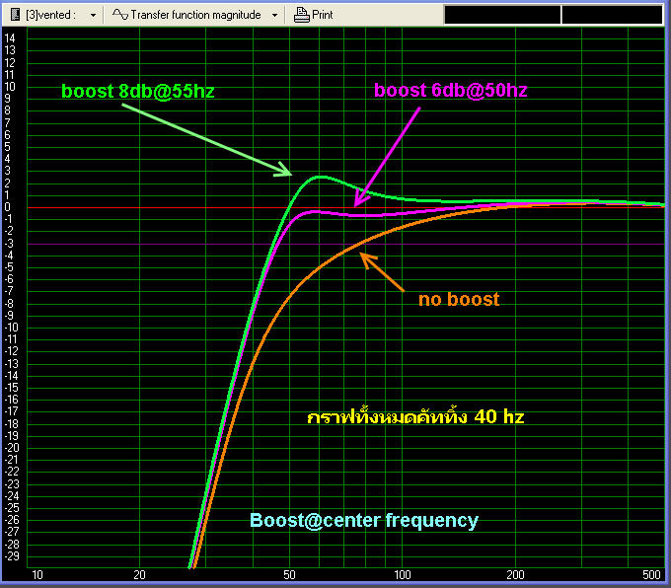
Task: Click the 10 dB label on vertical axis
Action: 10,87
